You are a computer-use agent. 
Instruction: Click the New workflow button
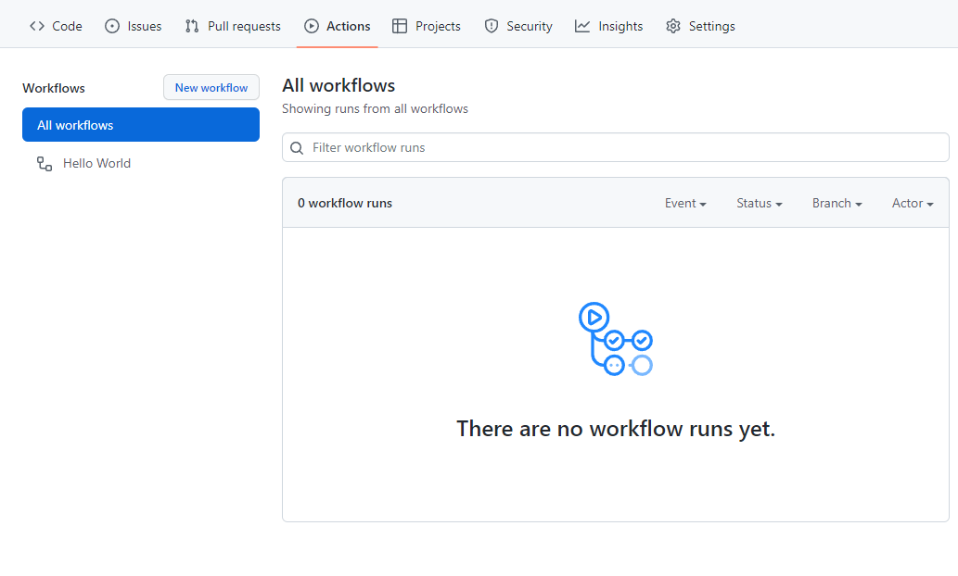pyautogui.click(x=211, y=87)
